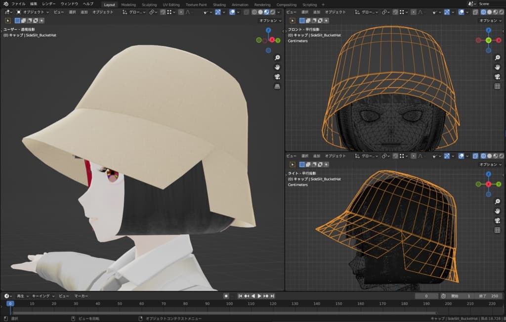
Task: Expand the オプション dropdown in the left viewport
Action: [270, 21]
